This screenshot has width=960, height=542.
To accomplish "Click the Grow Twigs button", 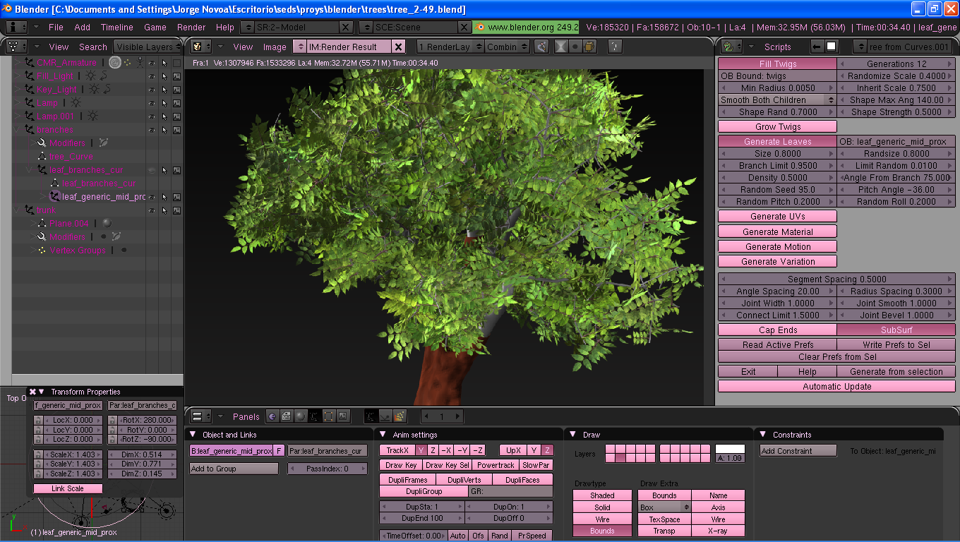I will [777, 127].
